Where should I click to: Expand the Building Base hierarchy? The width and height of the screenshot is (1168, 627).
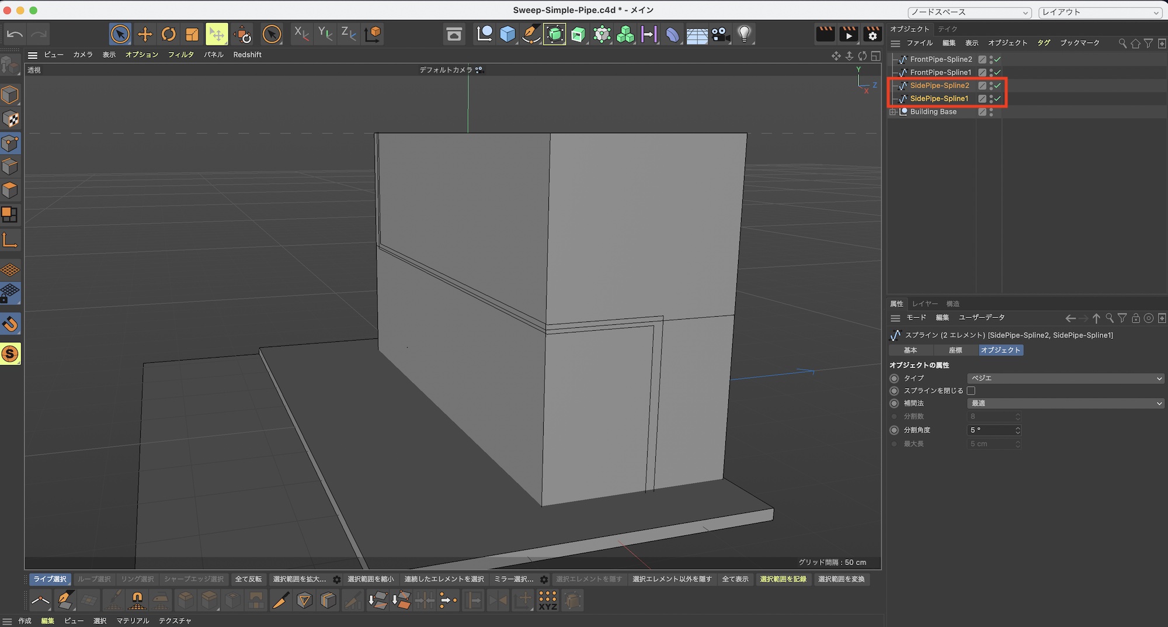click(x=893, y=112)
